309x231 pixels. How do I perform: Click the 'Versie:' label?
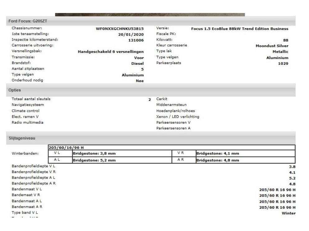pyautogui.click(x=163, y=28)
